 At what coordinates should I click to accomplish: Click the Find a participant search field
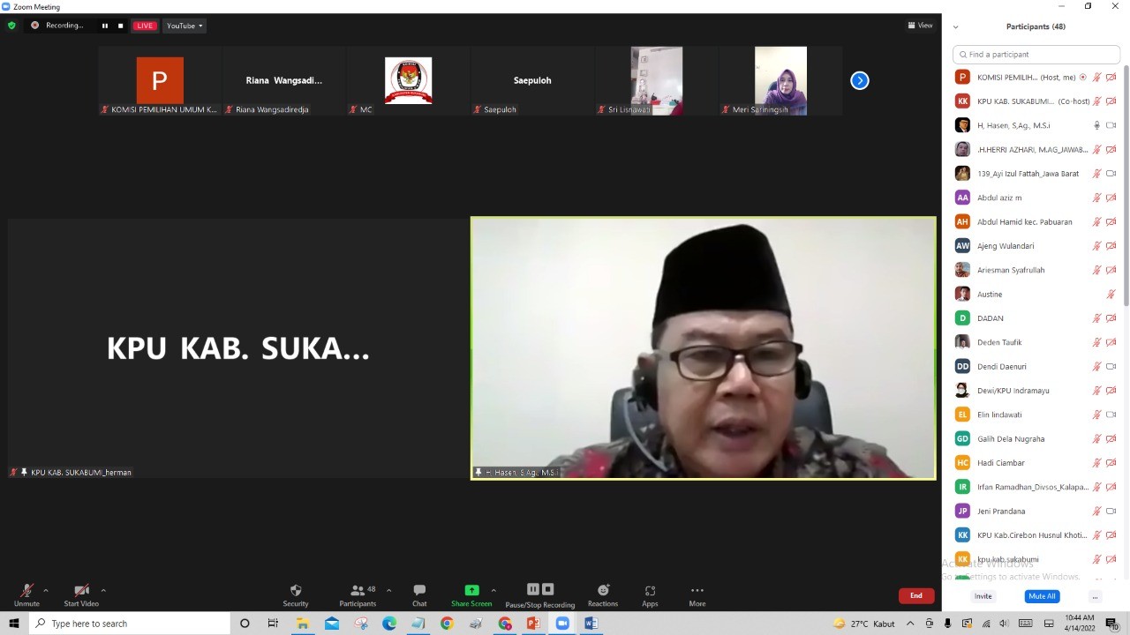pos(1036,55)
